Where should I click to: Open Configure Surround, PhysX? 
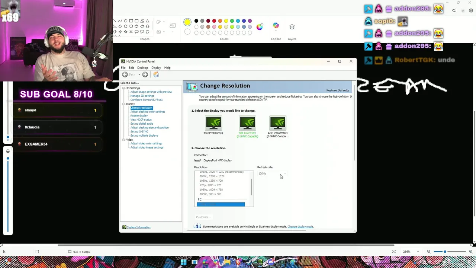[147, 100]
